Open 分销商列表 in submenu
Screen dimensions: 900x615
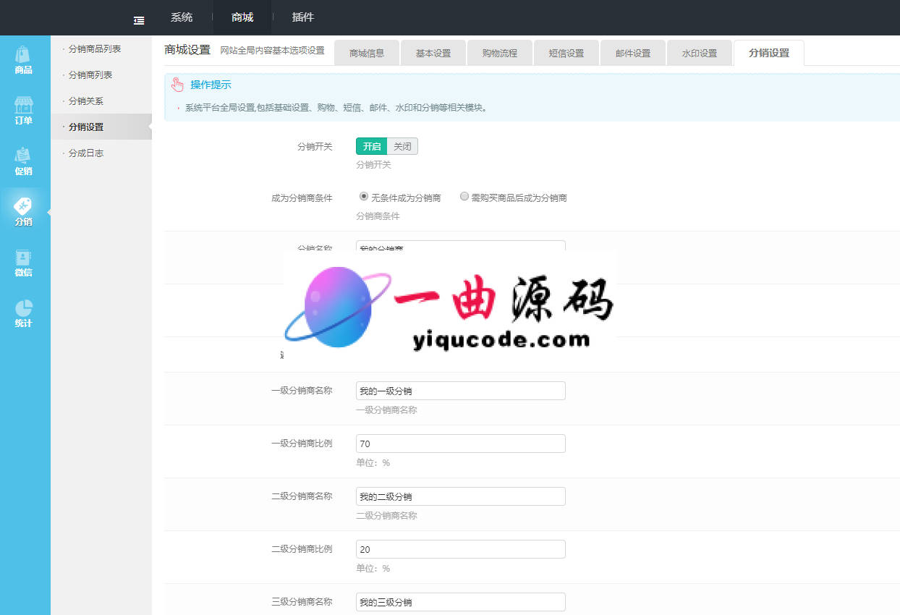[x=90, y=75]
